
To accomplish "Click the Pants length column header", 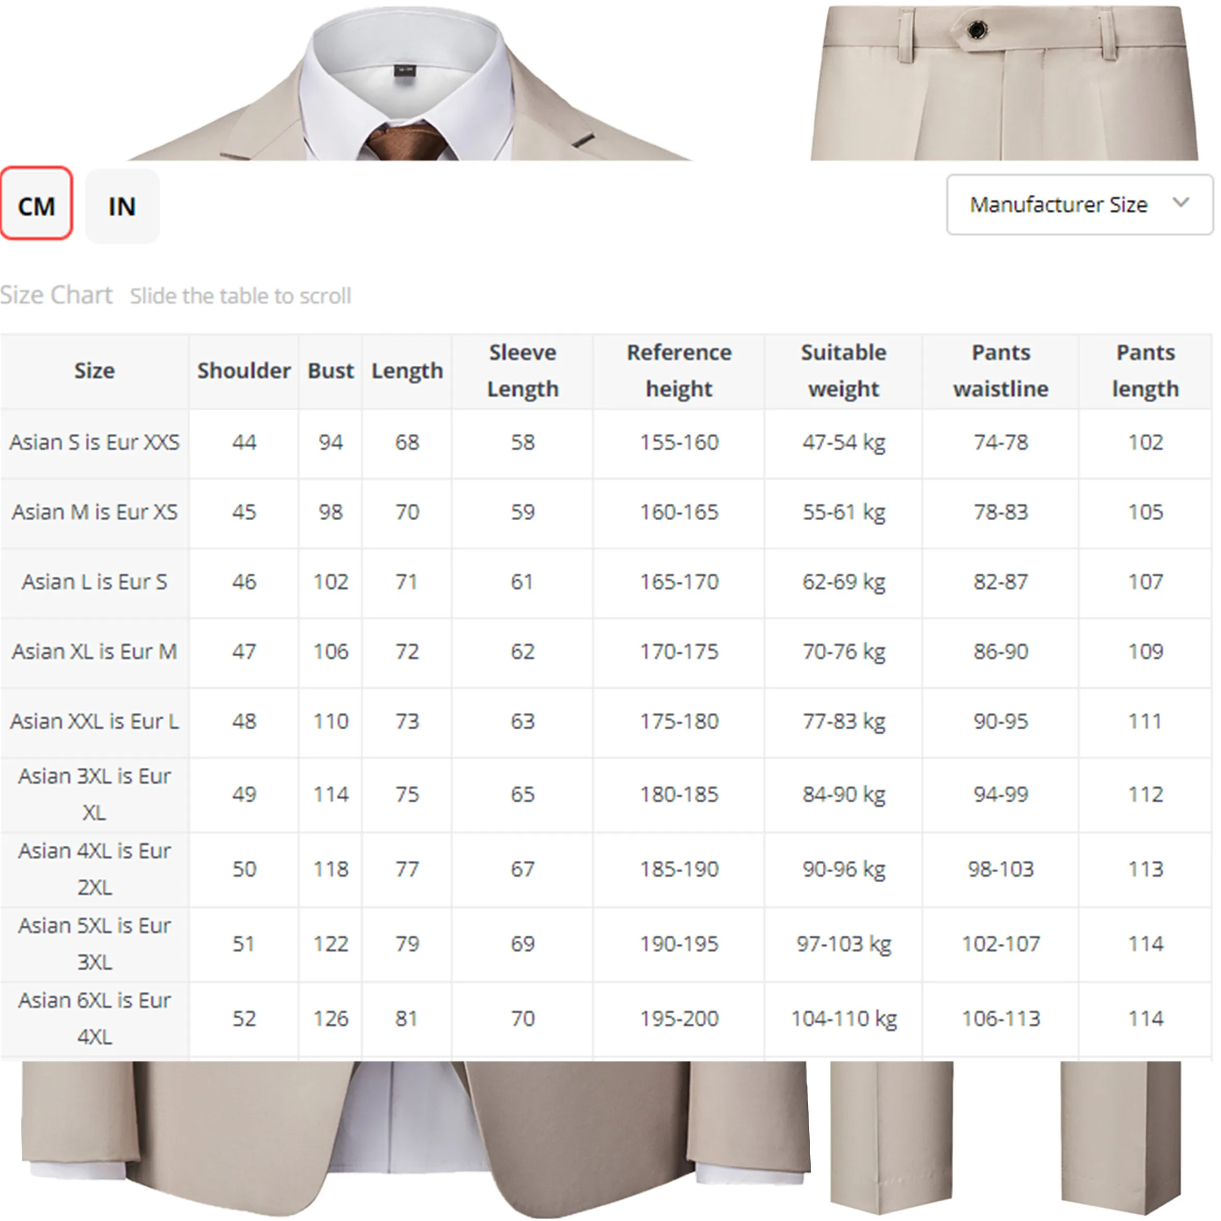I will (x=1145, y=371).
